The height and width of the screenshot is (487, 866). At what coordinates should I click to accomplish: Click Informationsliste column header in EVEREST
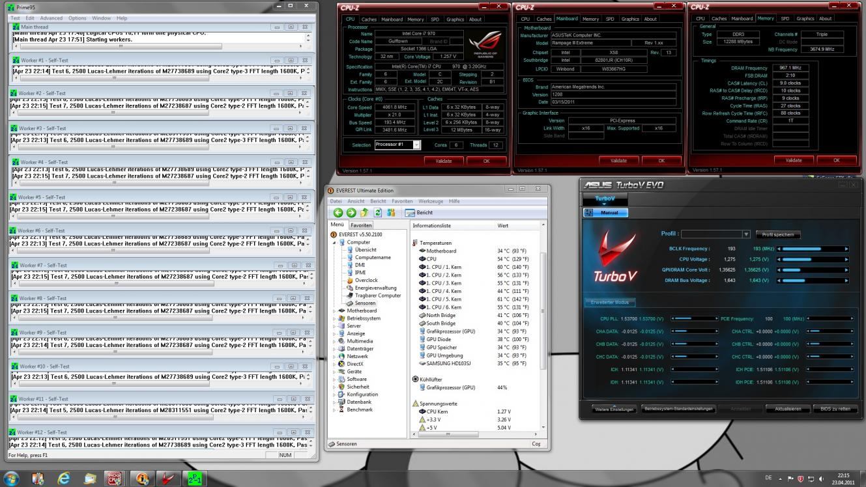(x=453, y=225)
